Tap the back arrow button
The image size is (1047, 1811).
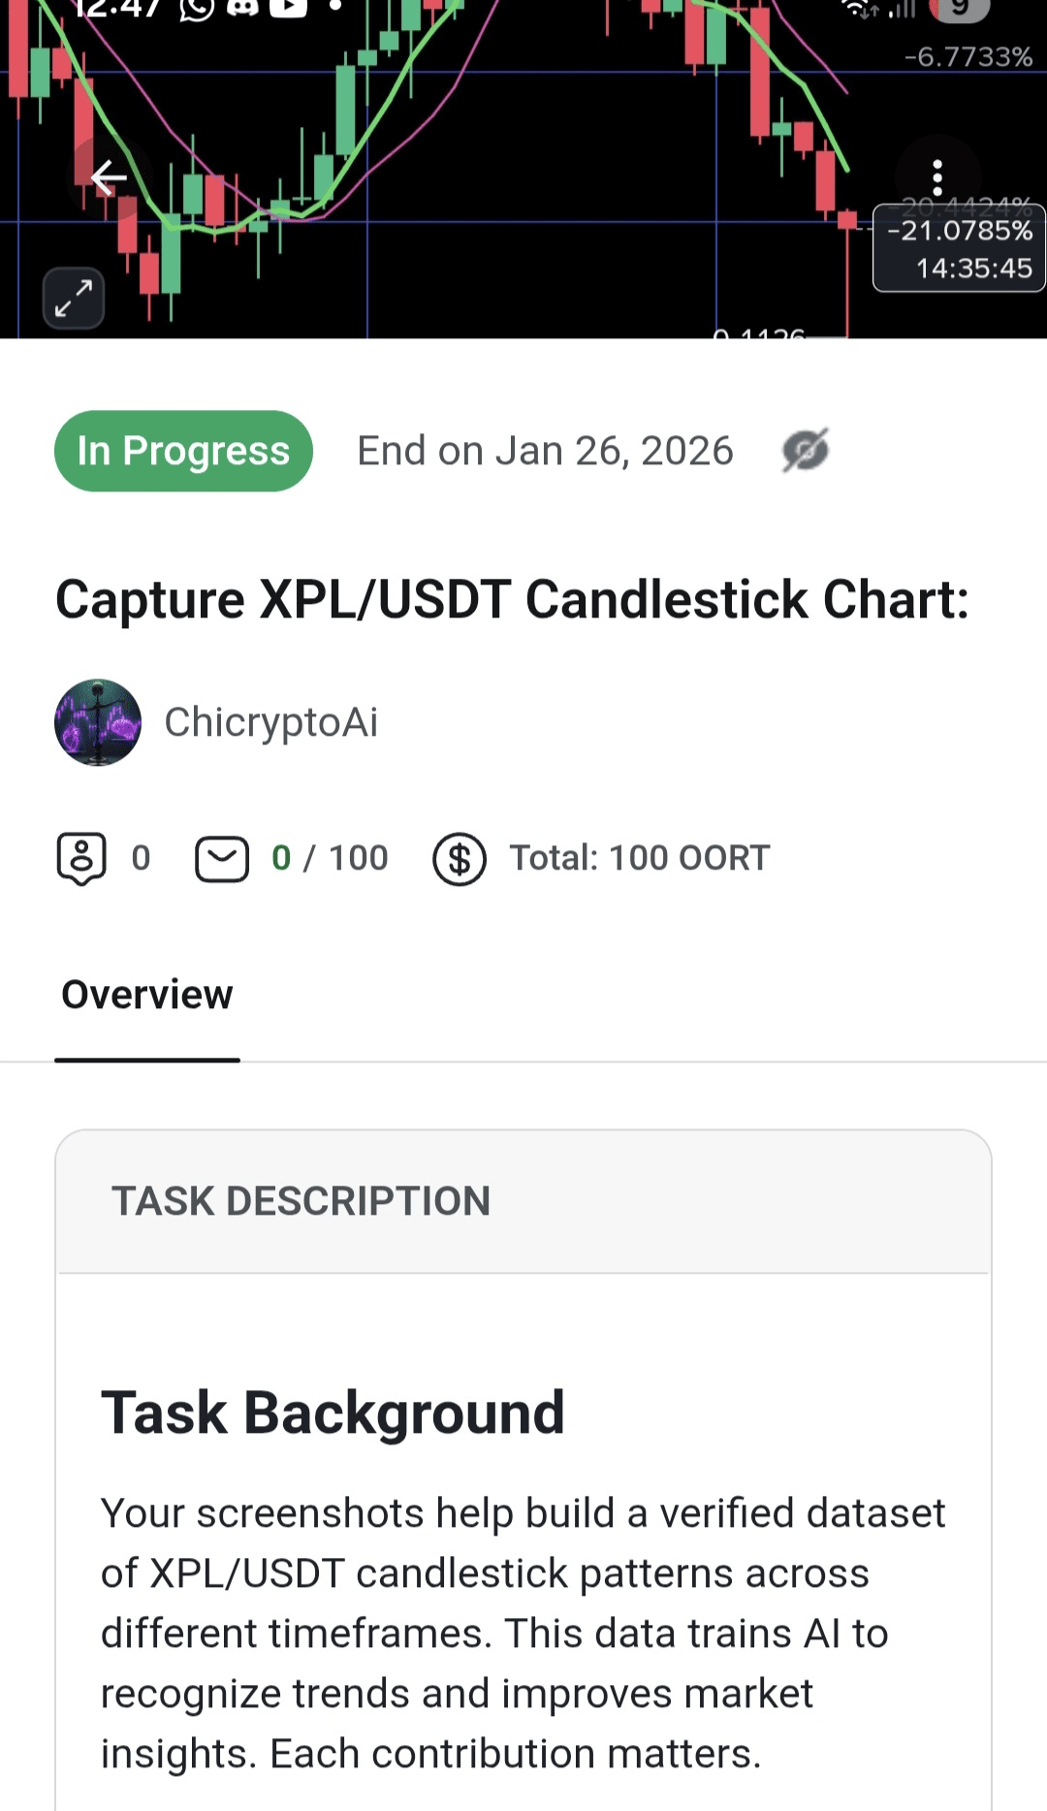109,177
